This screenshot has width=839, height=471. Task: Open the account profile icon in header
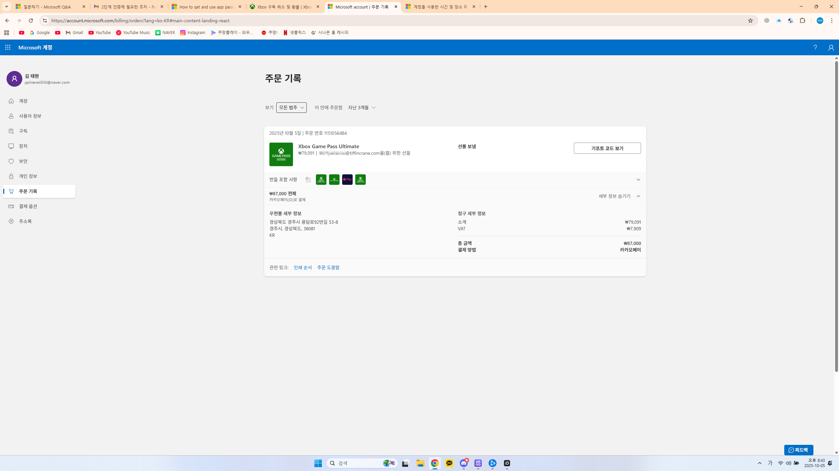pyautogui.click(x=831, y=48)
